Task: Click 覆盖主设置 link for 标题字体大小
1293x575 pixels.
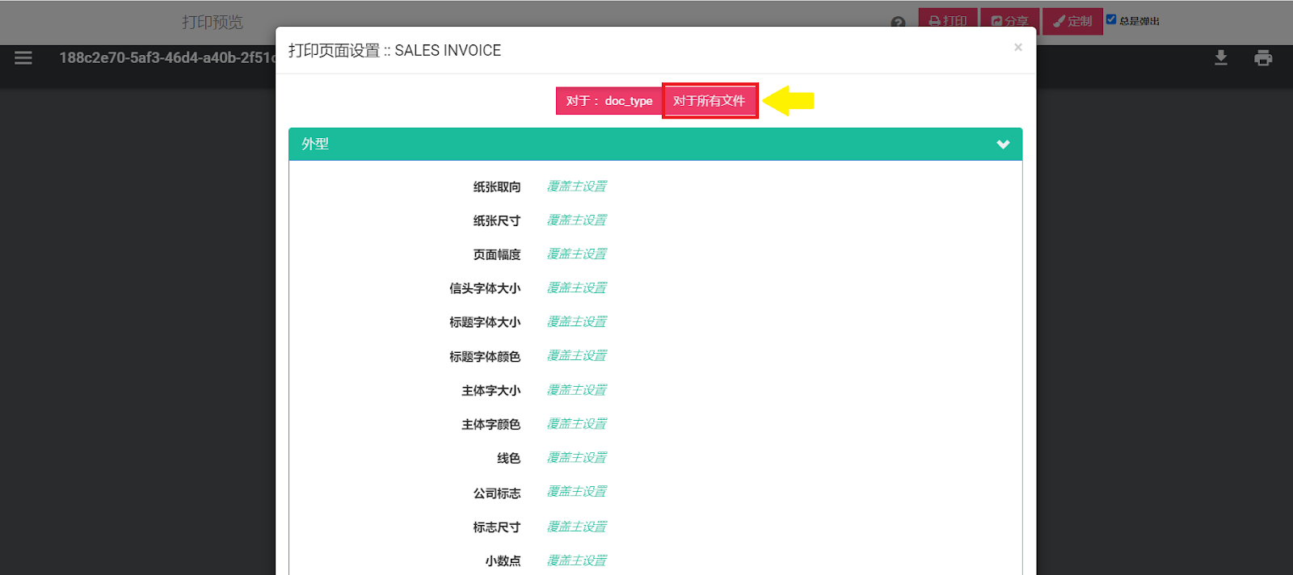Action: (576, 322)
